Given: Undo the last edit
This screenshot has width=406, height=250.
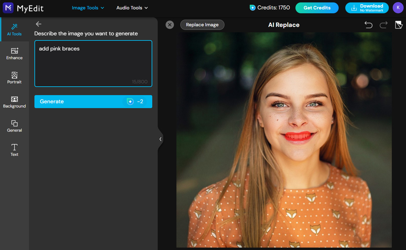Looking at the screenshot, I should tap(368, 25).
